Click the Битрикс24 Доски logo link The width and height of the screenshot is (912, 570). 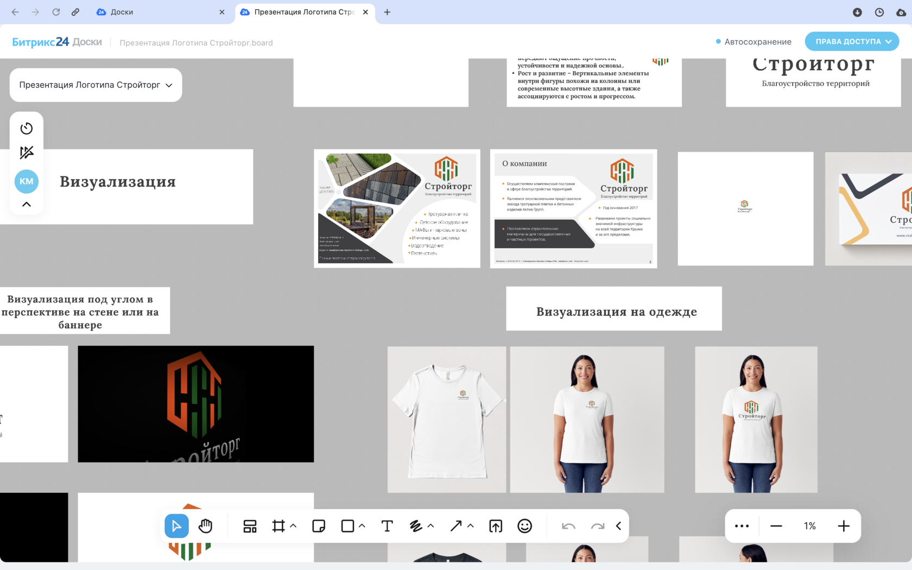click(x=57, y=42)
